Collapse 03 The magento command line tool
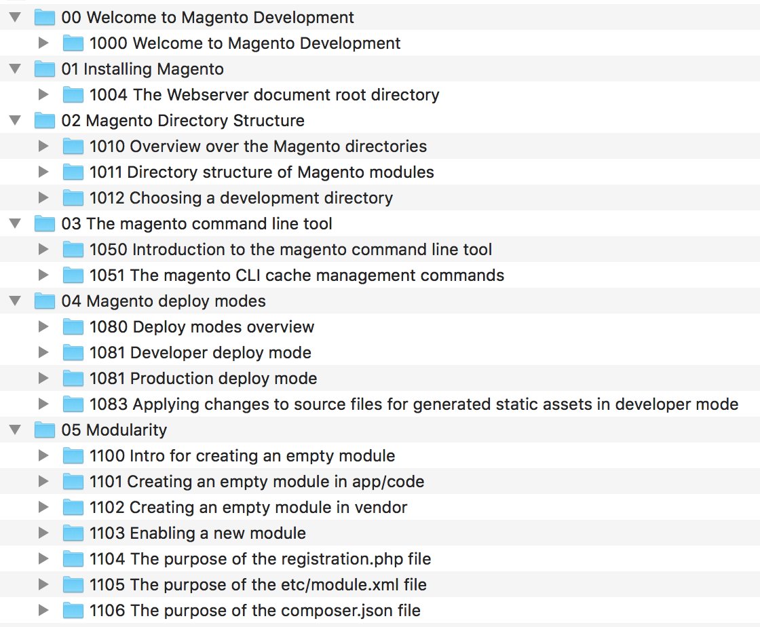Viewport: 760px width, 627px height. pyautogui.click(x=15, y=223)
